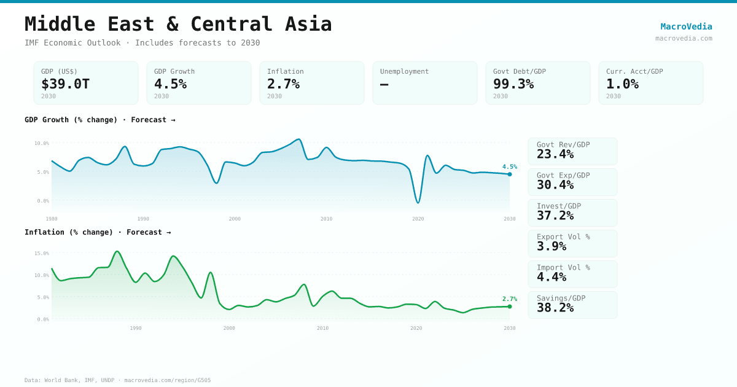
Task: Select the Import Vol % 4.4% tile
Action: 572,274
